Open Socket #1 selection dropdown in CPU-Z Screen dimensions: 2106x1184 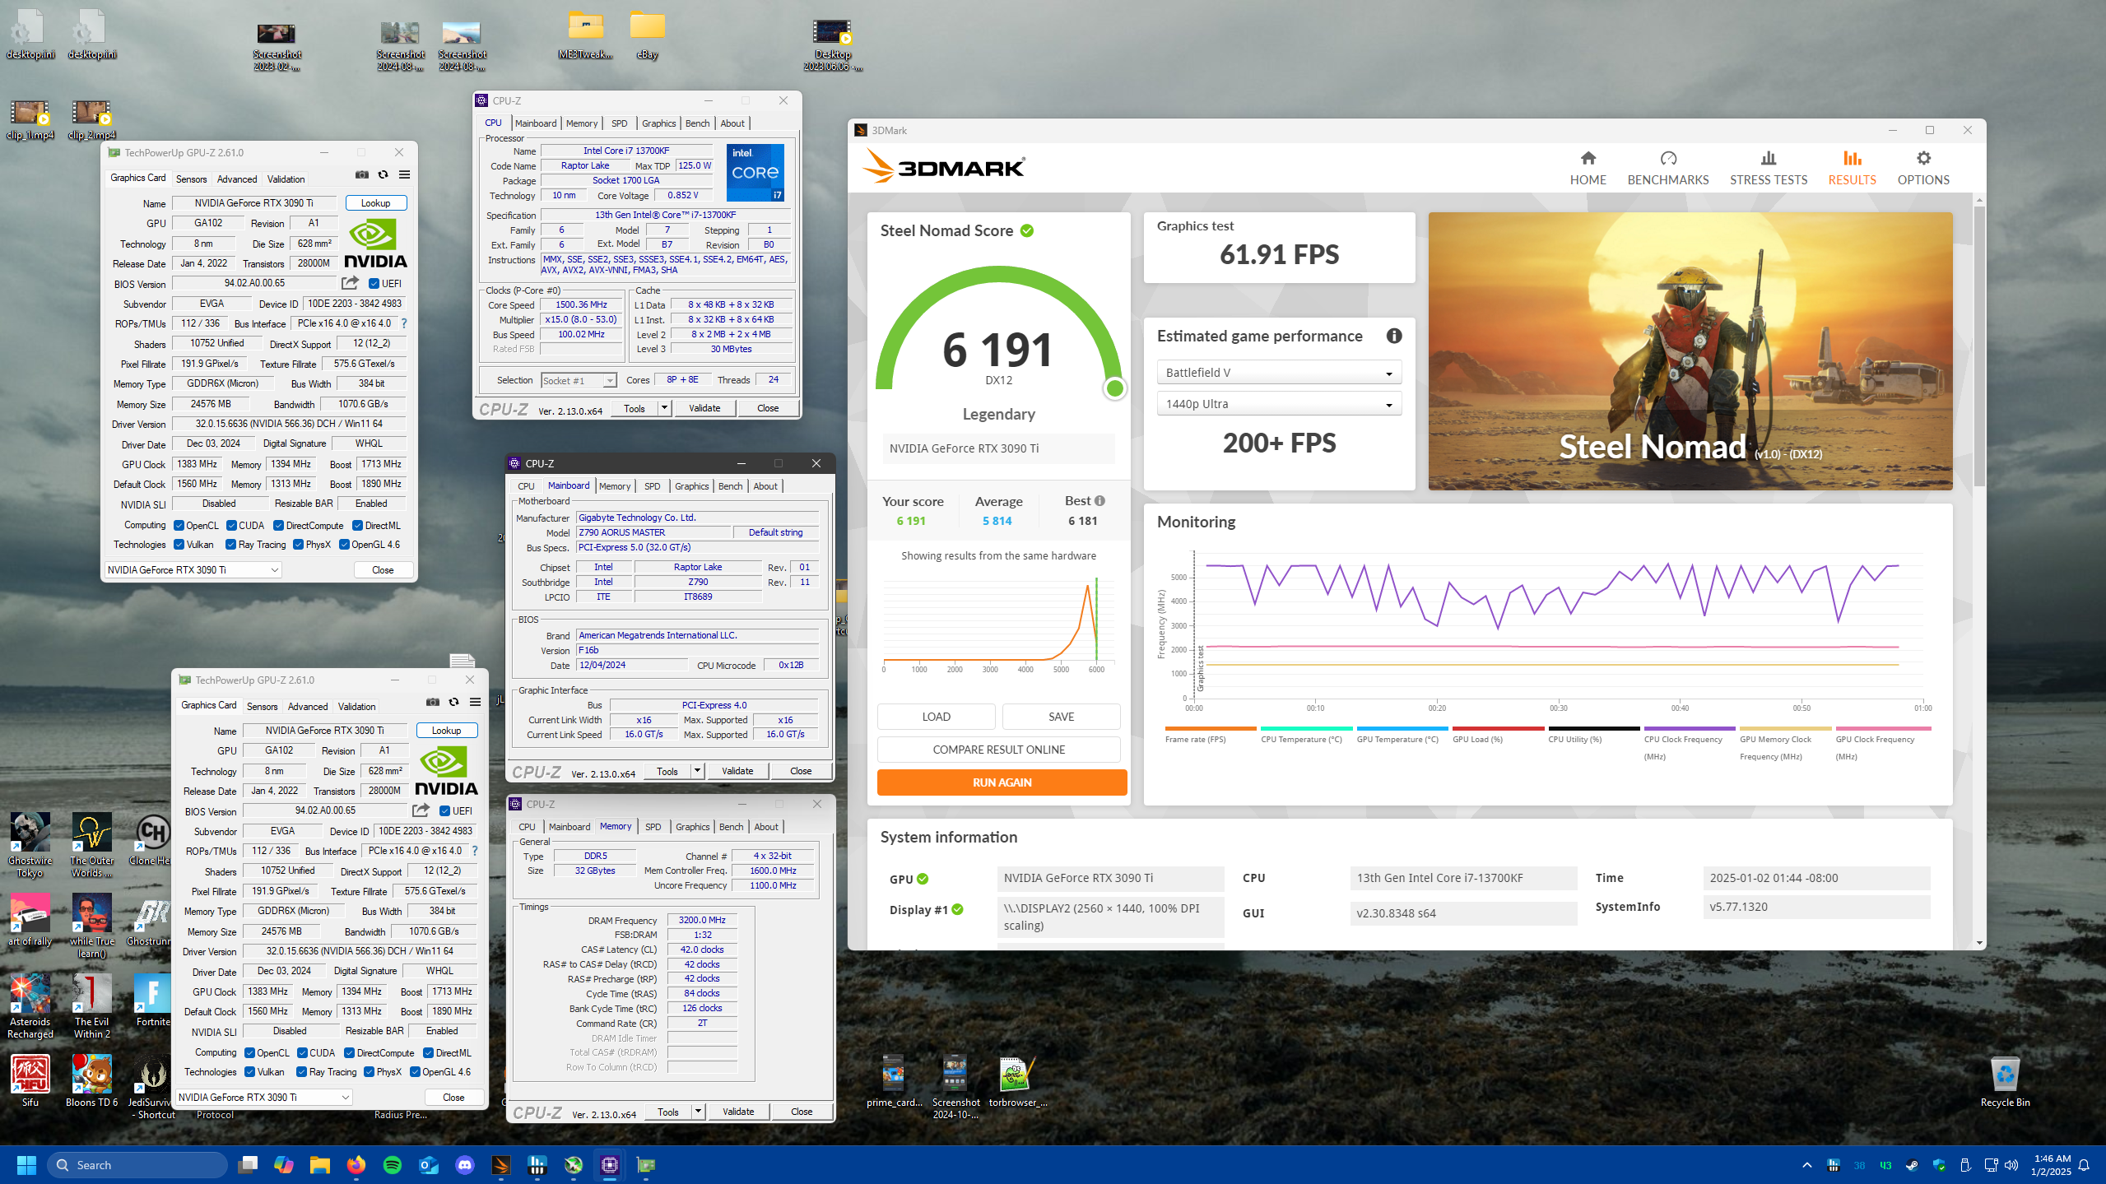click(579, 381)
